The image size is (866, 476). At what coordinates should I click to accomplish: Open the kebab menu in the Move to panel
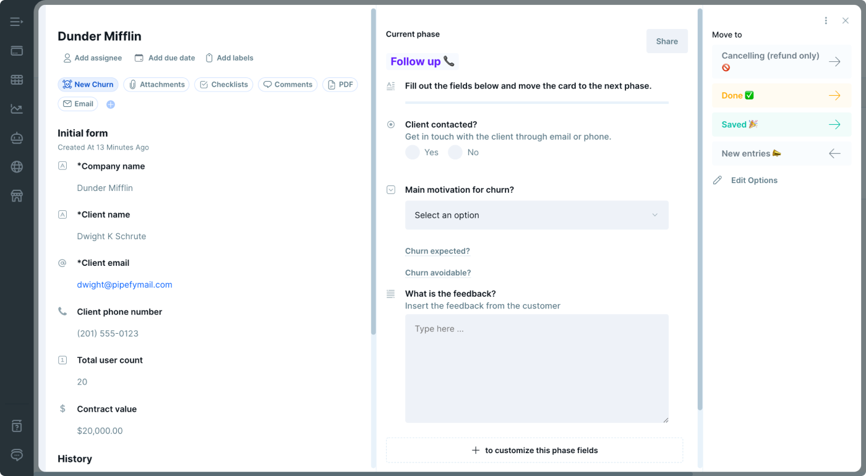pos(826,20)
